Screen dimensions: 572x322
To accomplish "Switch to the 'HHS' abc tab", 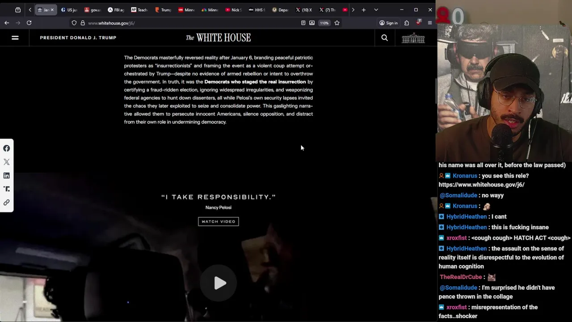I will pos(257,10).
